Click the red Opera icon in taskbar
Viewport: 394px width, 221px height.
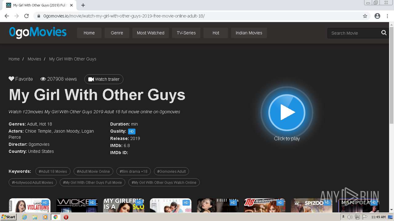click(66, 217)
